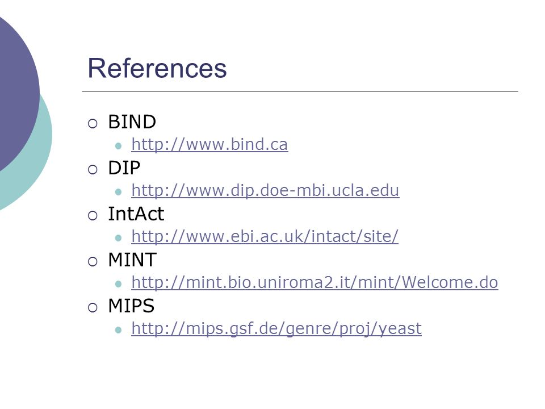Click the purple circle decoration
Viewport: 545px width, 409px height.
[x=16, y=90]
